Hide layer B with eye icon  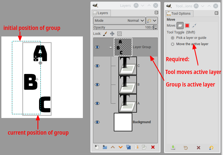point(97,85)
